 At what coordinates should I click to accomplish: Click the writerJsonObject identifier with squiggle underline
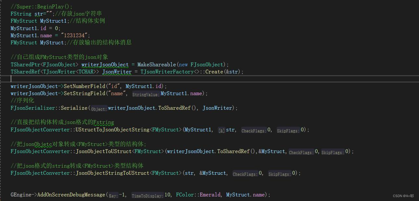coord(105,64)
